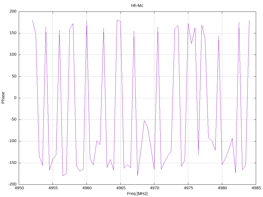This screenshot has width=263, height=197.
Task: Click the -150 y-axis tick label
Action: (12, 163)
